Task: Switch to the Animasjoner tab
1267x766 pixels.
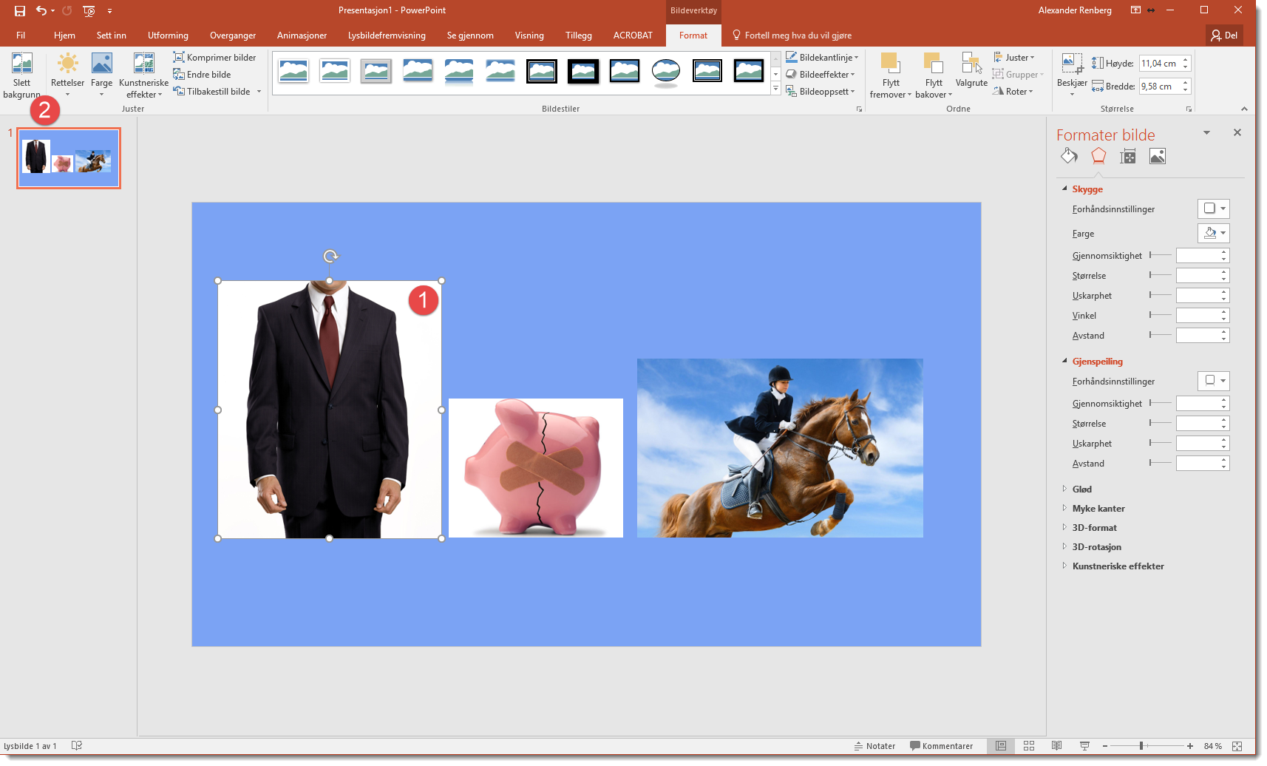Action: [x=302, y=35]
